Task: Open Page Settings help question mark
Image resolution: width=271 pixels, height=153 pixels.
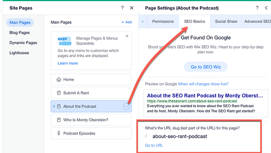Action: (x=257, y=8)
